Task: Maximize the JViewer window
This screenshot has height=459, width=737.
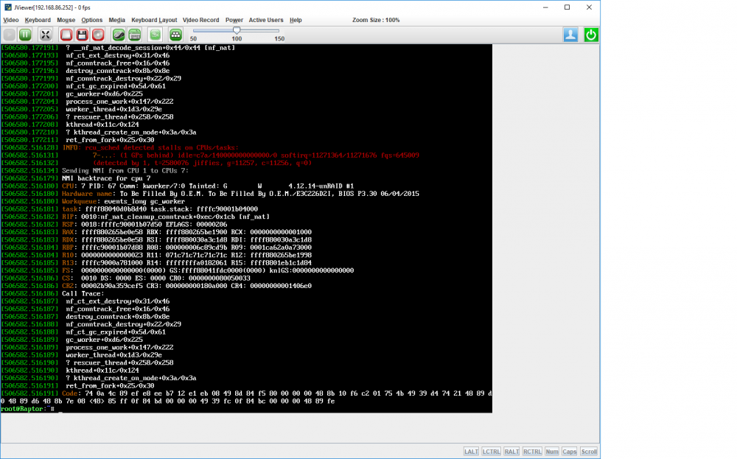Action: click(567, 7)
